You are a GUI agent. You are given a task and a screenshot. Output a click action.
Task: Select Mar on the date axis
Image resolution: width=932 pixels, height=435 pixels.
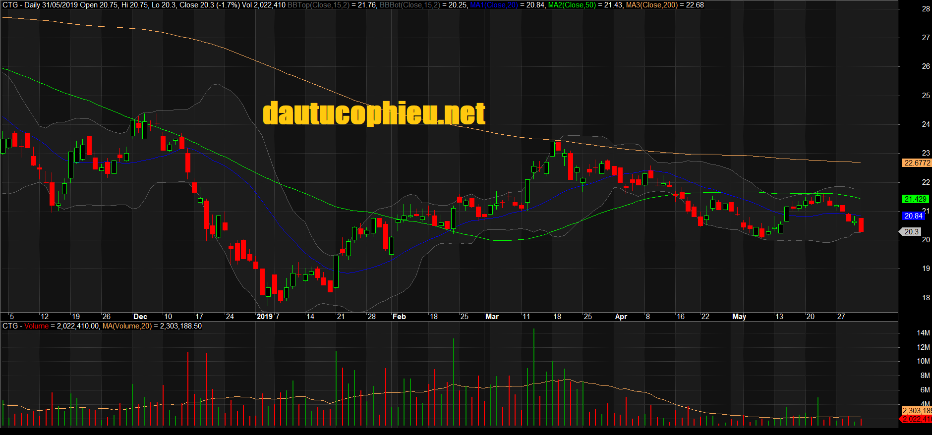pos(492,317)
